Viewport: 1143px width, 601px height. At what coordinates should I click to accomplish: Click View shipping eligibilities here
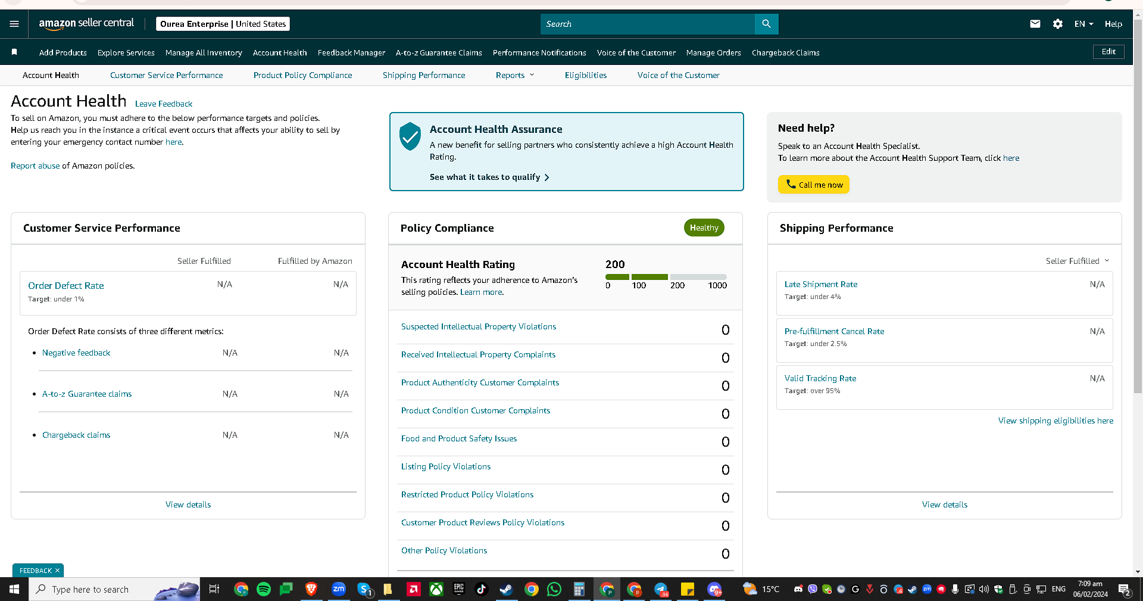[x=1055, y=421]
